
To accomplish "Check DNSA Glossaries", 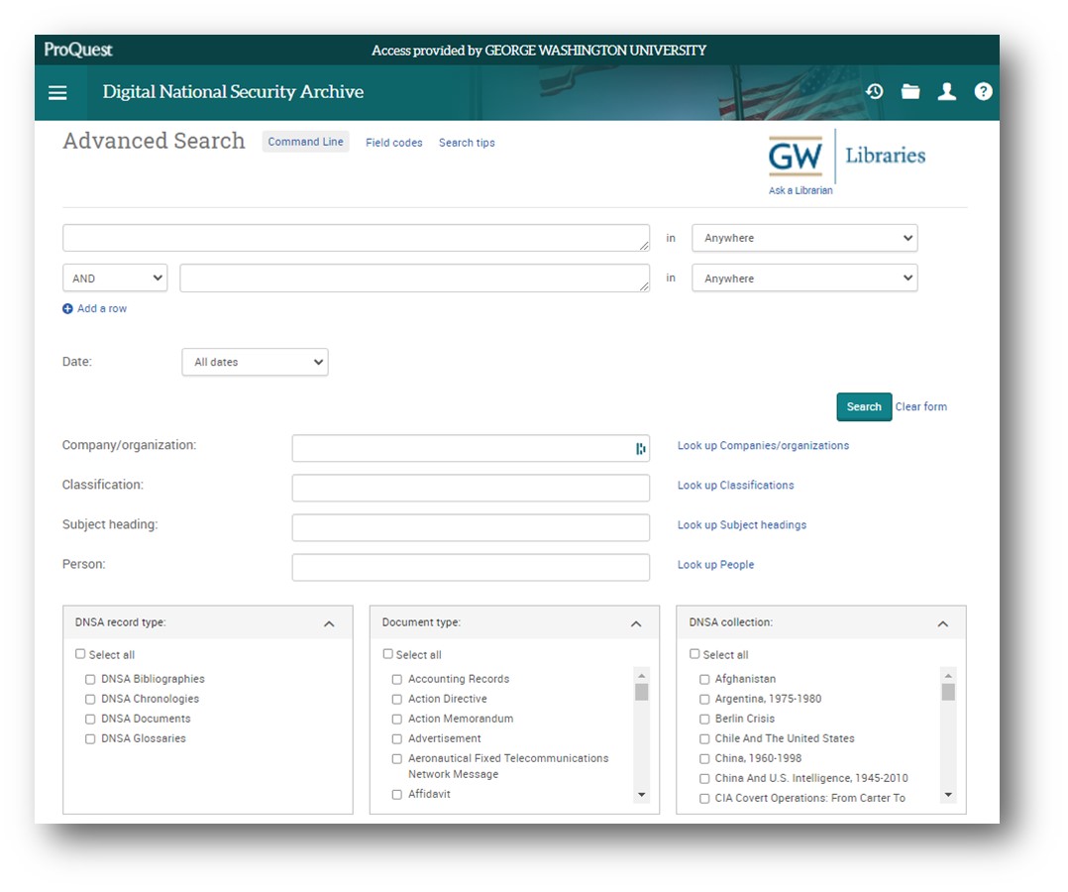I will pos(90,738).
